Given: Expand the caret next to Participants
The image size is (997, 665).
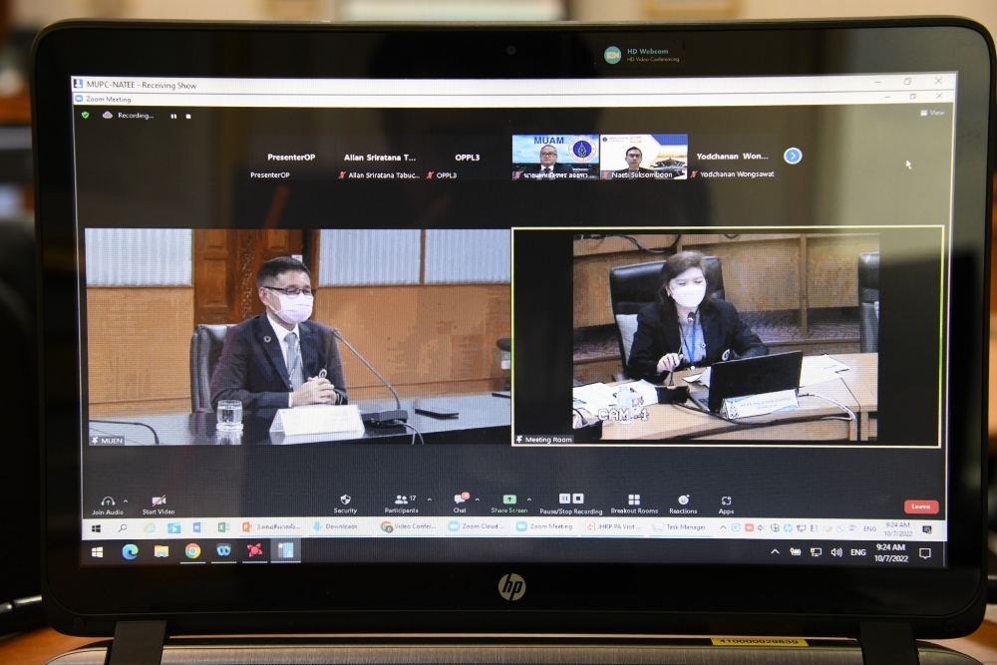Looking at the screenshot, I should click(x=430, y=499).
